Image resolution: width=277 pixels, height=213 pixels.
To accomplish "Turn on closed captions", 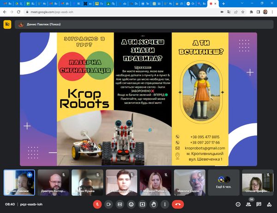I will tap(120, 204).
